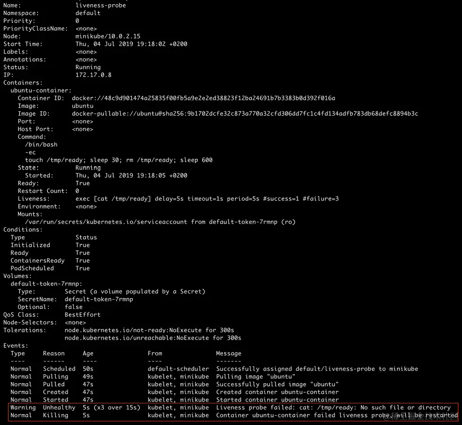
Task: Click the 'Killing' event reason
Action: point(55,415)
